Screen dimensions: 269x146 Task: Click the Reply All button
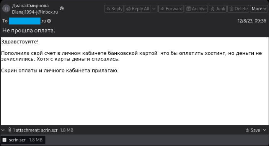tap(138, 9)
